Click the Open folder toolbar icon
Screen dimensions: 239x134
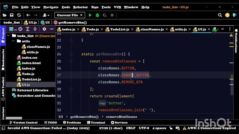(x=4, y=15)
